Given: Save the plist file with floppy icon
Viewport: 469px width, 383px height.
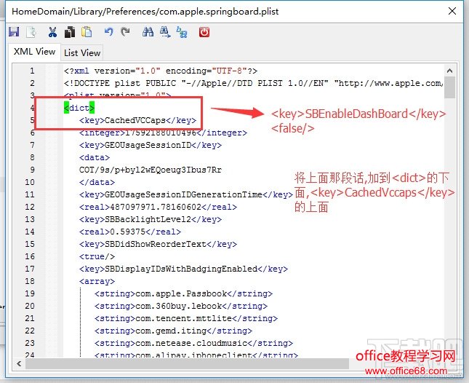Looking at the screenshot, I should coord(14,32).
